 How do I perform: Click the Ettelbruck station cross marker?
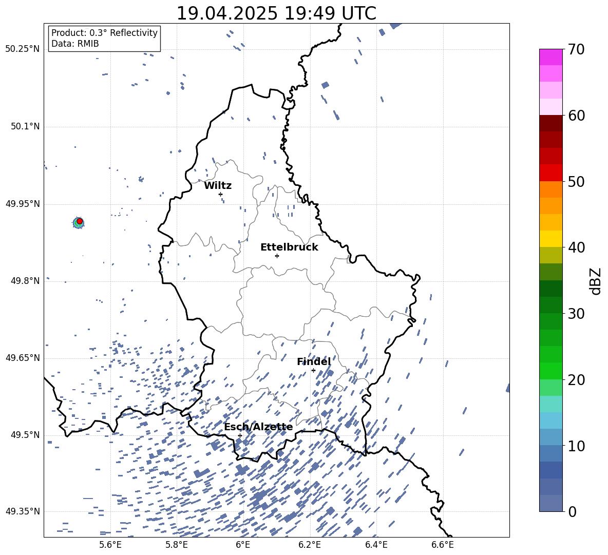tap(277, 256)
